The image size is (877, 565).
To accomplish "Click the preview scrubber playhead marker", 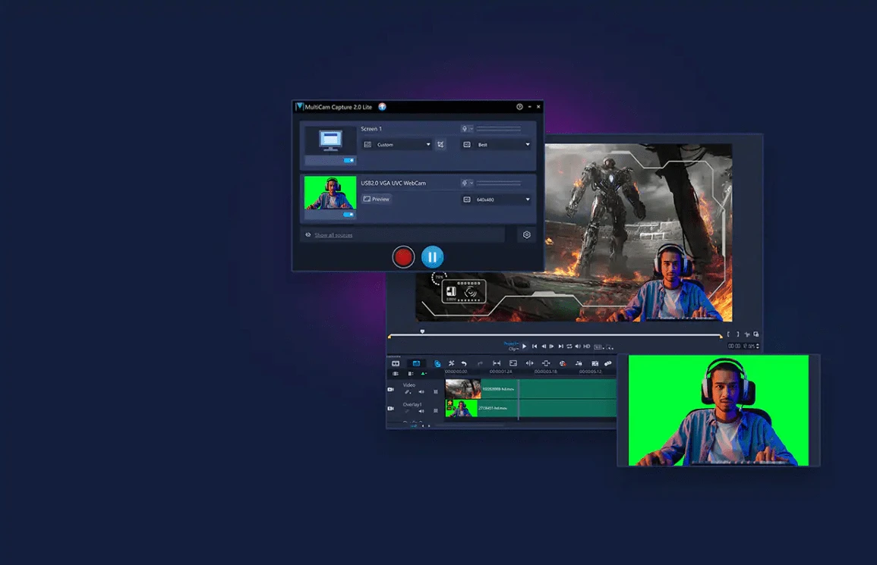I will [423, 331].
